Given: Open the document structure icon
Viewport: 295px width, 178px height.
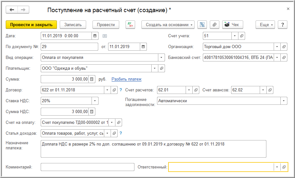Looking at the screenshot, I should coord(202,25).
